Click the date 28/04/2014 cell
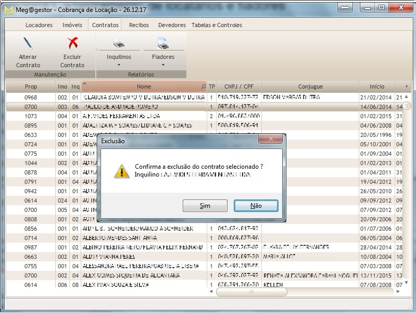 [x=376, y=247]
